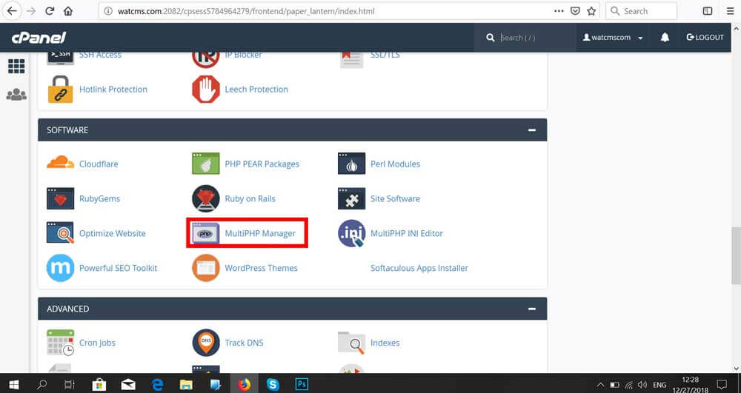Go to the browser home page
Screen dimensions: 741x393
(x=68, y=11)
